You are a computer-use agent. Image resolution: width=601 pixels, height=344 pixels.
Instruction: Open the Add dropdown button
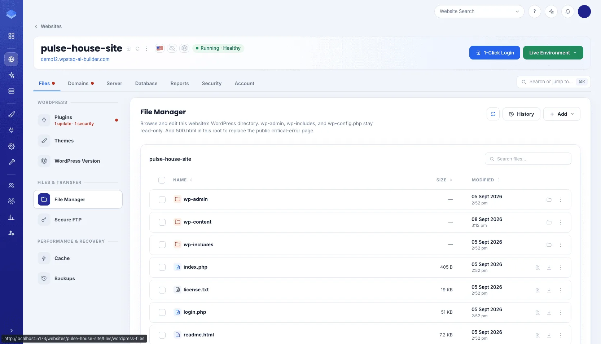[x=562, y=114]
